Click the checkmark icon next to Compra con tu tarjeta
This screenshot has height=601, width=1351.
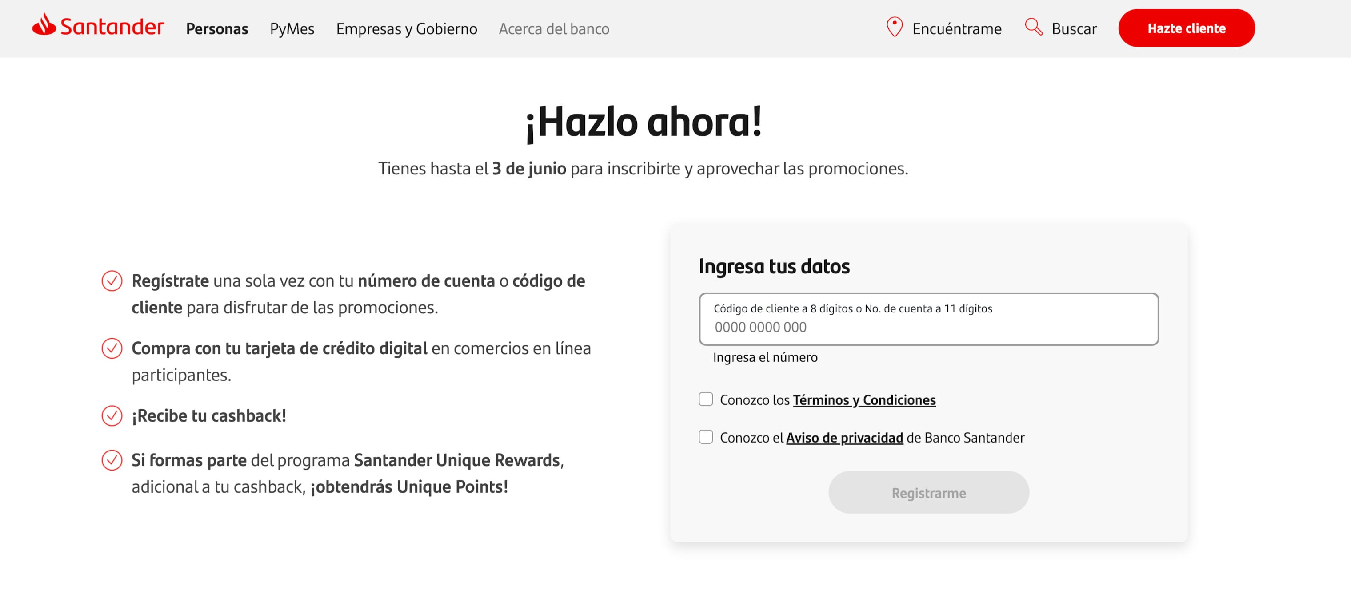click(x=111, y=348)
